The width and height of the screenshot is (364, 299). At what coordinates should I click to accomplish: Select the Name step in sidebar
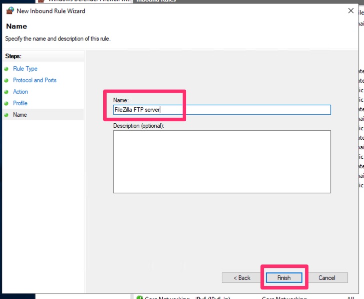pos(20,115)
